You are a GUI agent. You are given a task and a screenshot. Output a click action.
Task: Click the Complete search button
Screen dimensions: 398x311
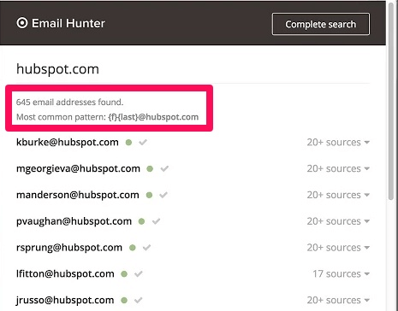coord(321,24)
